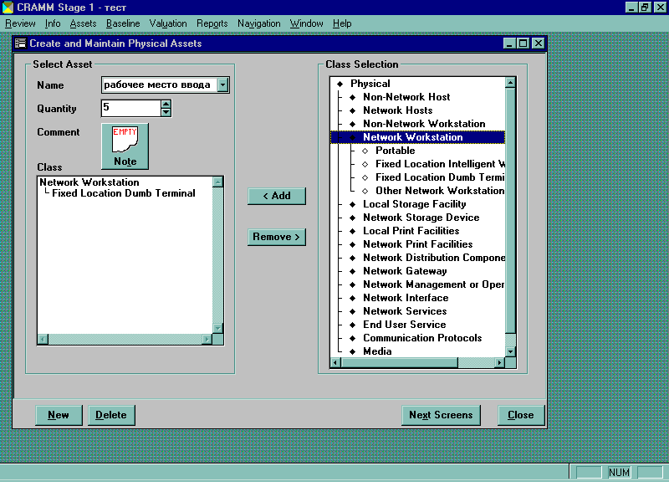Open the Review menu

pos(20,23)
